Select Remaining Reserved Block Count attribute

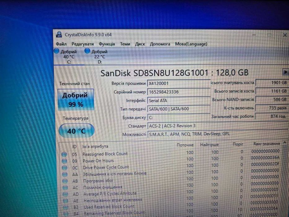(114, 213)
